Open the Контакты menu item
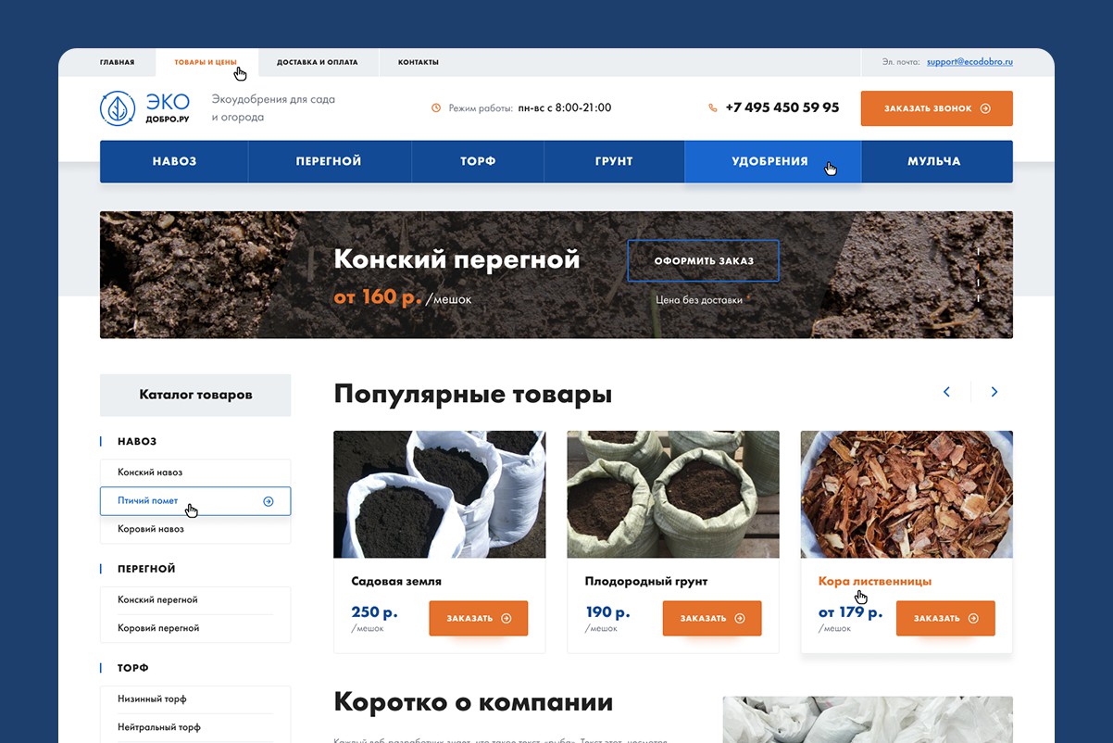 [419, 63]
